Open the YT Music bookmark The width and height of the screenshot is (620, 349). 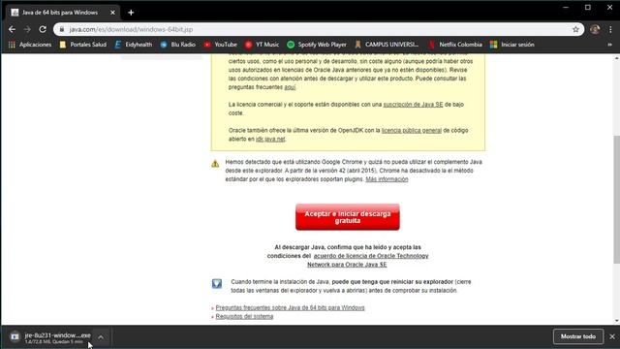pyautogui.click(x=262, y=45)
